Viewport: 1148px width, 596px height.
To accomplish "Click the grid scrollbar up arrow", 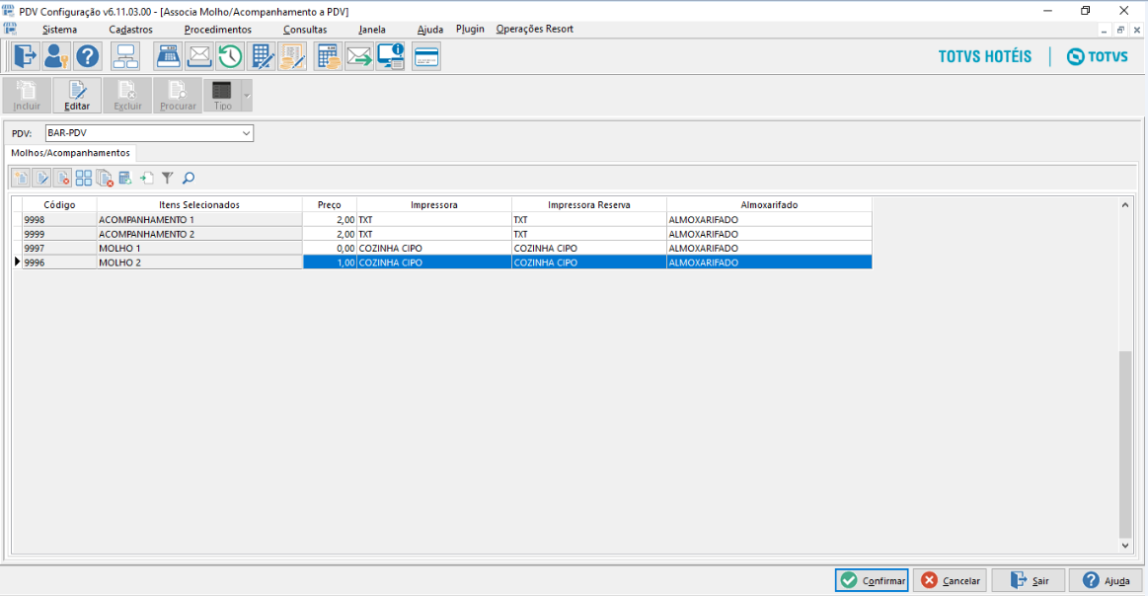I will pyautogui.click(x=1125, y=205).
